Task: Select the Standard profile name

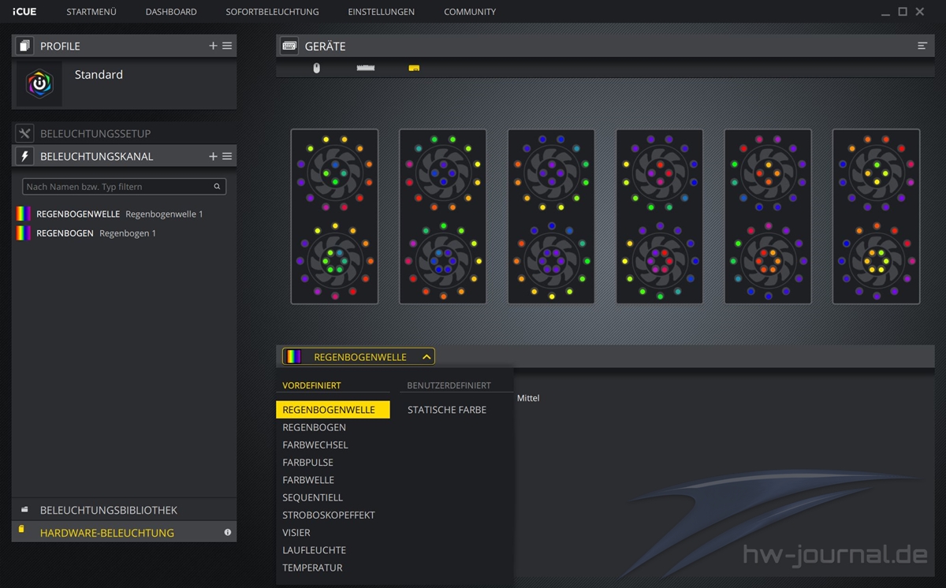Action: [x=99, y=75]
